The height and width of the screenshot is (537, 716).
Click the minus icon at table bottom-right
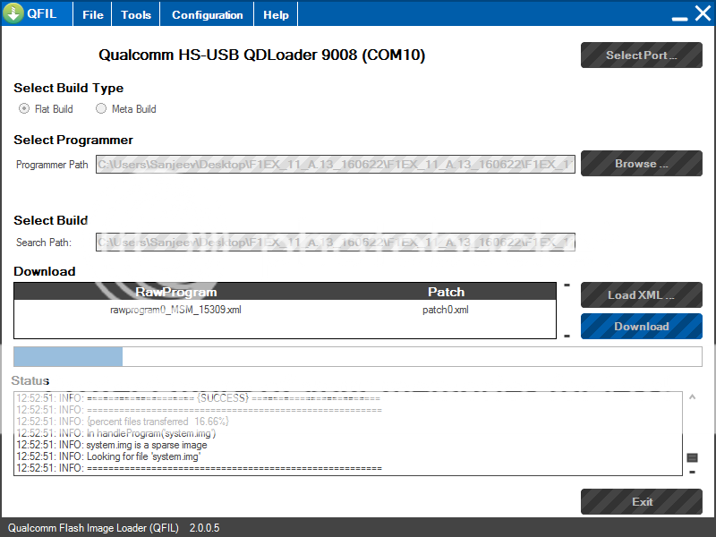pyautogui.click(x=567, y=336)
